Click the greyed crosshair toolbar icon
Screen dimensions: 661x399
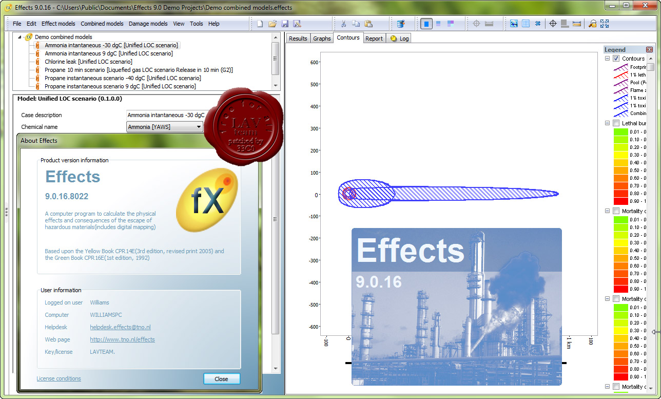point(476,24)
